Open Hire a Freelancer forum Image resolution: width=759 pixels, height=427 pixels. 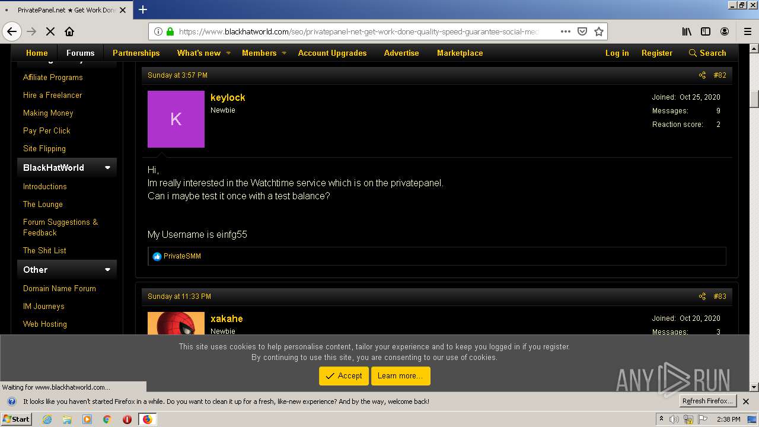52,95
